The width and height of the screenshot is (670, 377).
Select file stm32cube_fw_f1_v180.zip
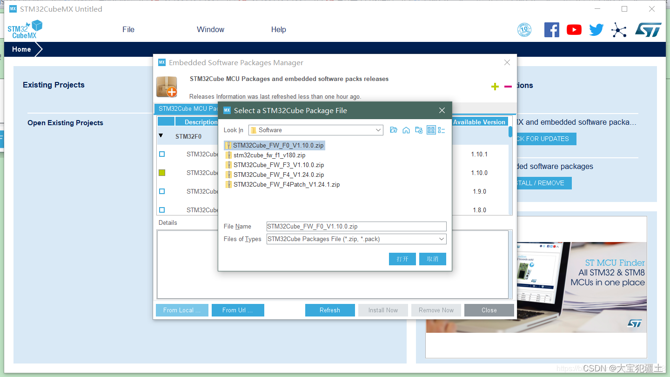click(269, 155)
